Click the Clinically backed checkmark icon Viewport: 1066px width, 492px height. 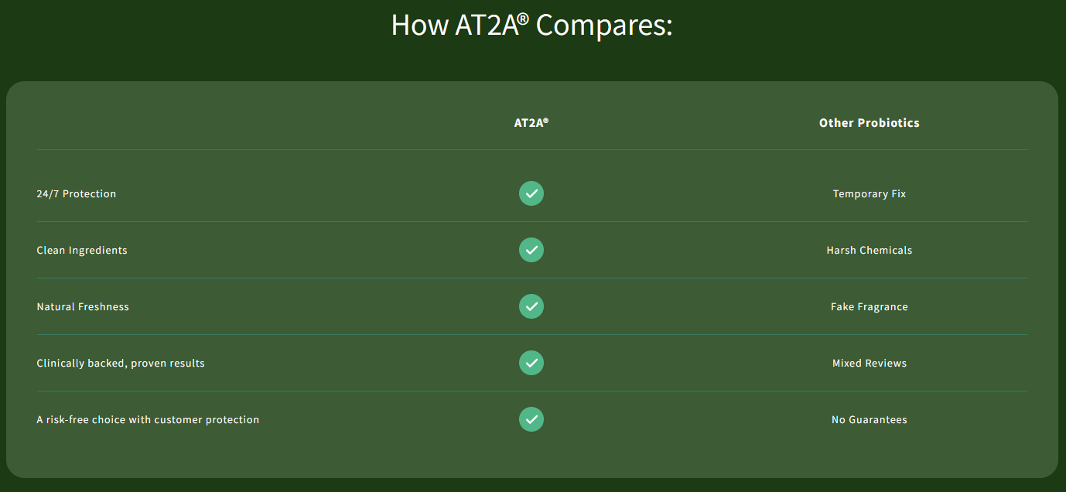531,363
